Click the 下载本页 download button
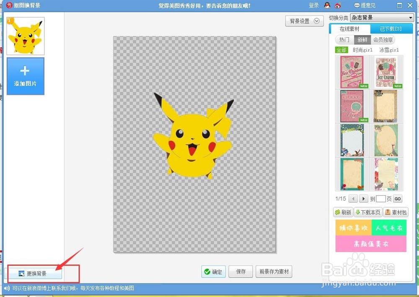The image size is (419, 297). (368, 212)
